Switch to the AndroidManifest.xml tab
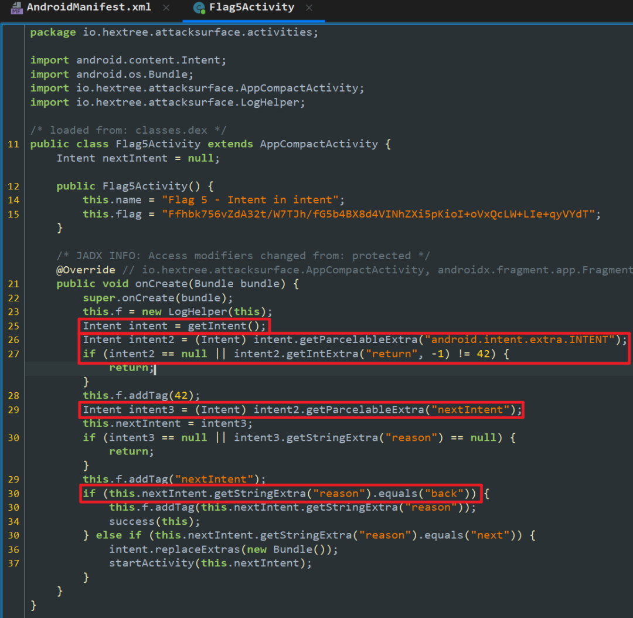 (x=89, y=8)
